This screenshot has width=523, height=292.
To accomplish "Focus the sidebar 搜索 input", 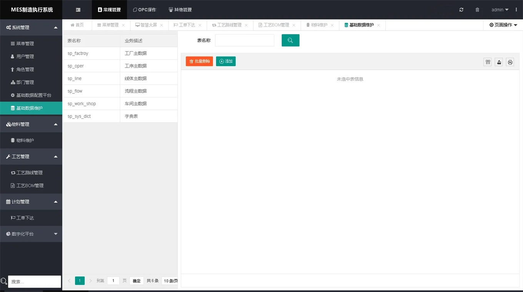I will click(35, 282).
